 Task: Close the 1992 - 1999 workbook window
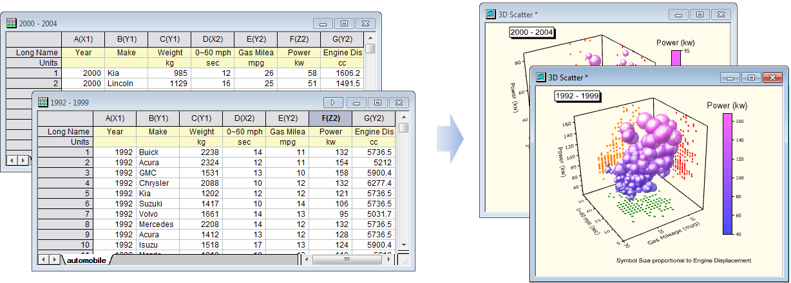[x=400, y=102]
